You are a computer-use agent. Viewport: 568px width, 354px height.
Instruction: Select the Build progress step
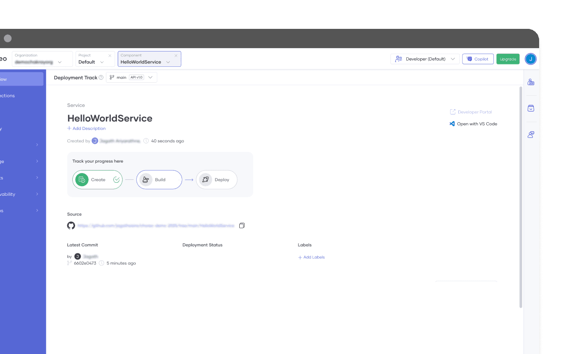click(159, 179)
